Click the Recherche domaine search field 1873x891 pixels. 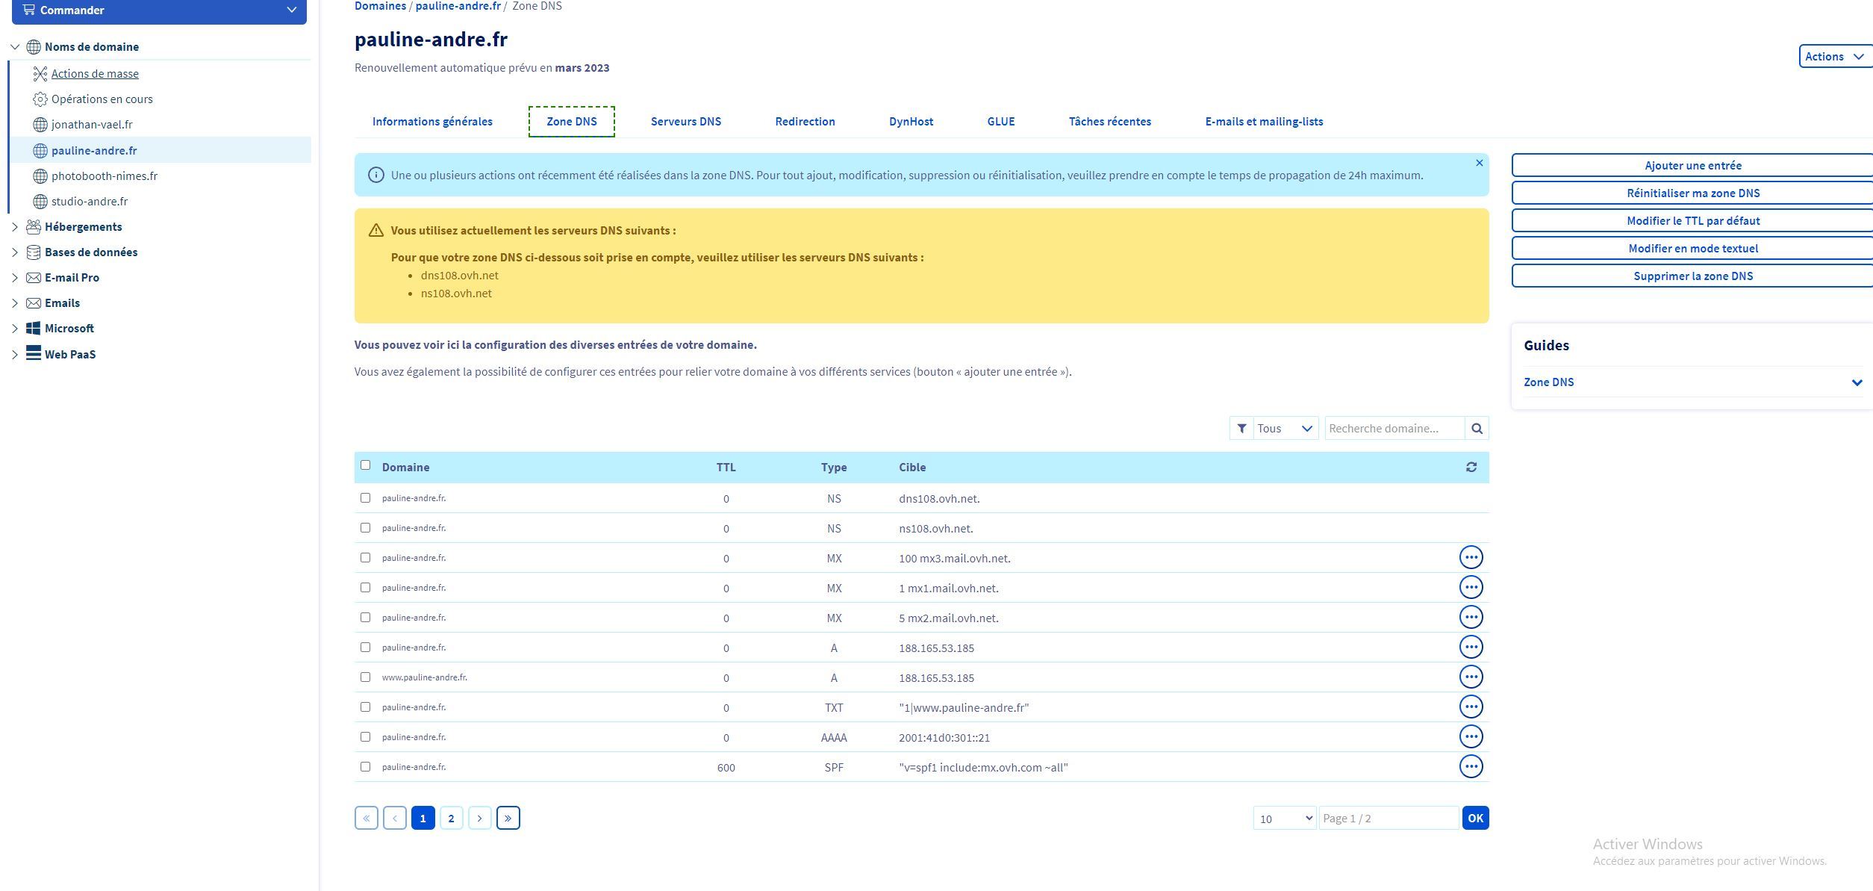click(x=1393, y=428)
